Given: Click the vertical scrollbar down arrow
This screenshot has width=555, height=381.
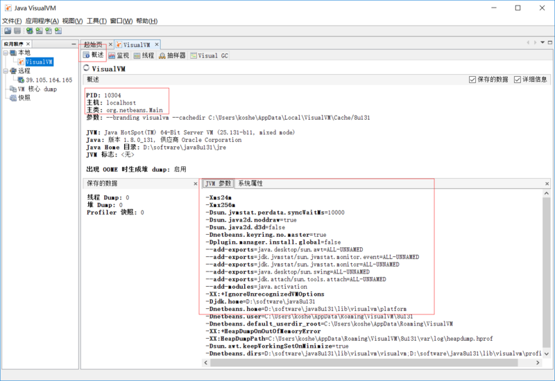Looking at the screenshot, I should [x=547, y=353].
